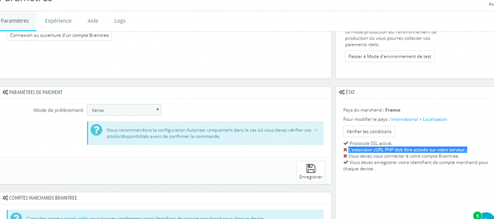Click Passer à Mode d'environnement de test

(x=390, y=57)
